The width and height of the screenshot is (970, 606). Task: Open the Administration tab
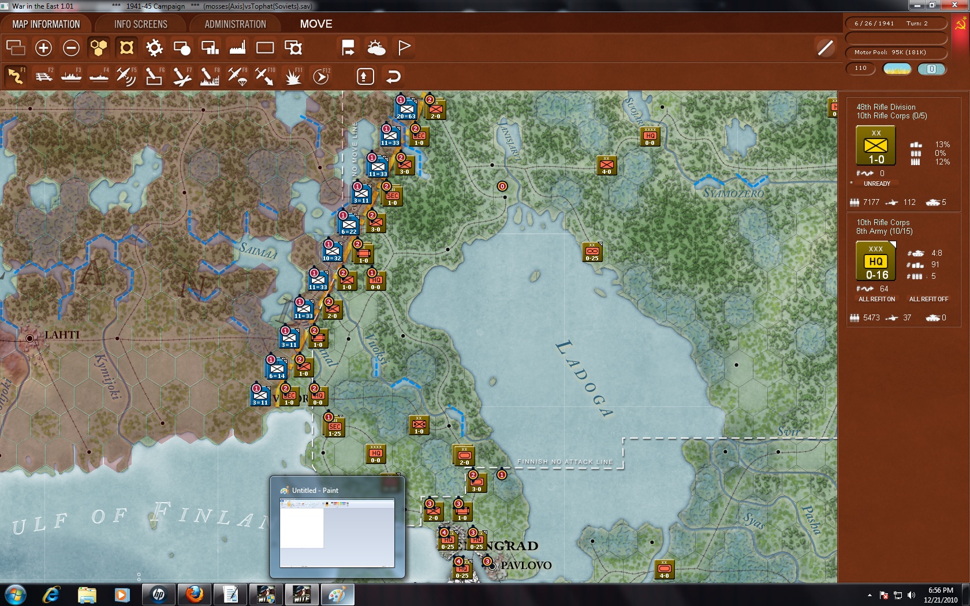(235, 24)
